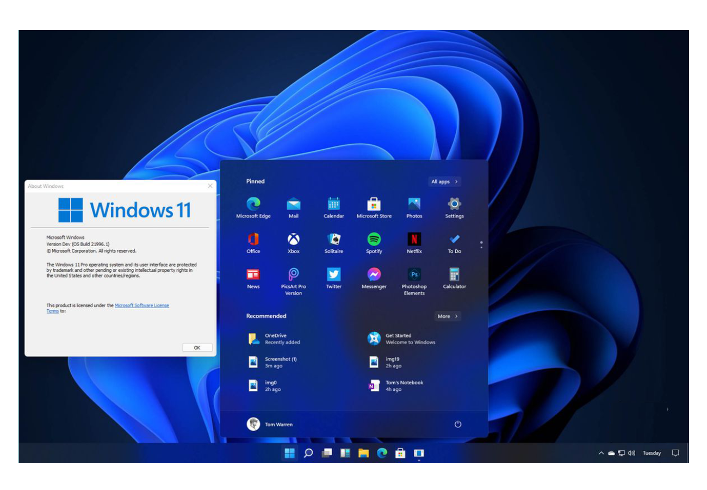
Task: Show hidden system tray icons chevron
Action: pos(601,453)
